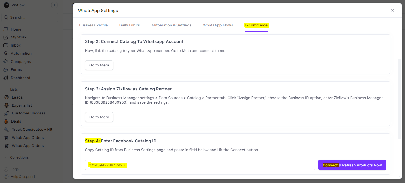Click Connect & Refresh Products Now
The width and height of the screenshot is (405, 183).
pos(352,165)
